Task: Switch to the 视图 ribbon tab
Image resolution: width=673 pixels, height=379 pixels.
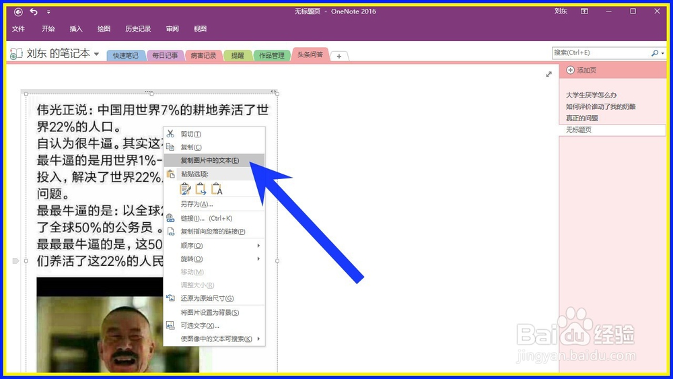Action: [200, 29]
